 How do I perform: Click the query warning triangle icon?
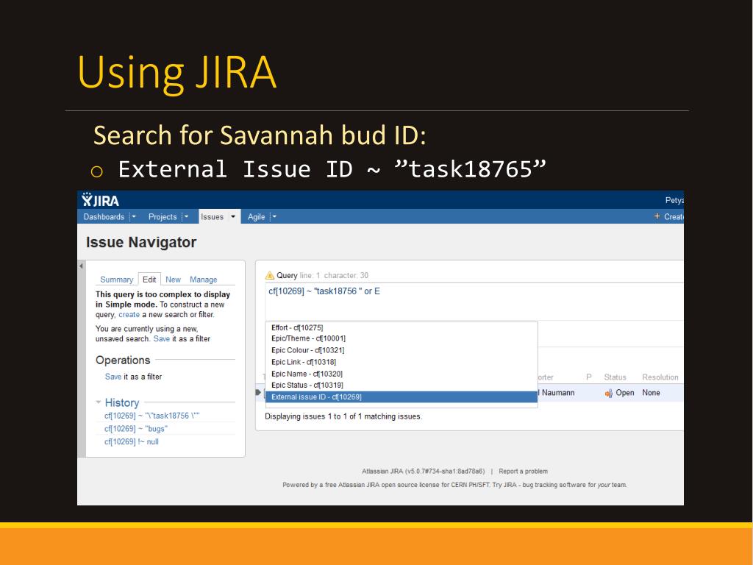tap(270, 275)
